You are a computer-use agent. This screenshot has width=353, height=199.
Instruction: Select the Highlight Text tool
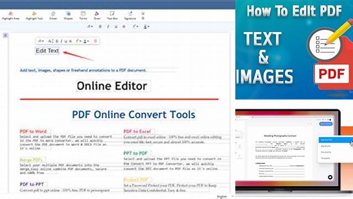[x=34, y=15]
